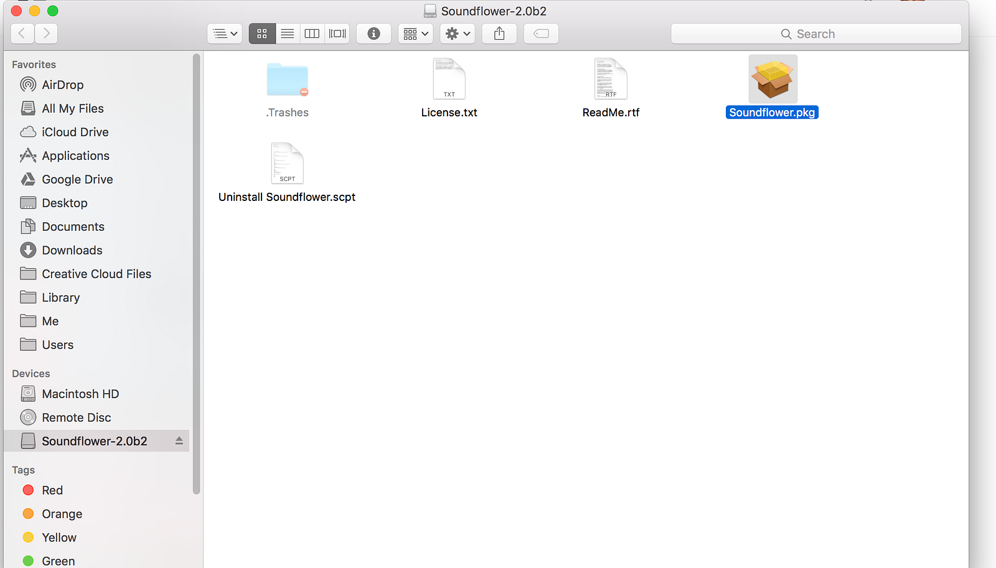Open the item arrangement dropdown

pyautogui.click(x=416, y=34)
